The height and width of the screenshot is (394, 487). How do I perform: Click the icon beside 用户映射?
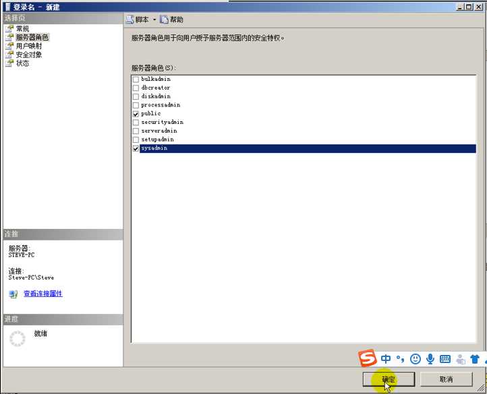(x=9, y=46)
